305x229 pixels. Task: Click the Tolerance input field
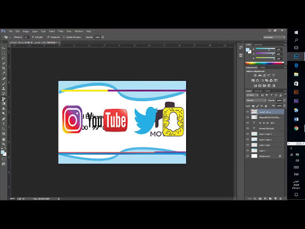click(x=27, y=37)
